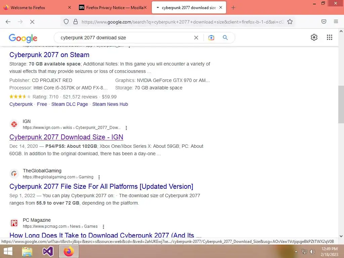Close the Welcome to Firefox tab

70,7
